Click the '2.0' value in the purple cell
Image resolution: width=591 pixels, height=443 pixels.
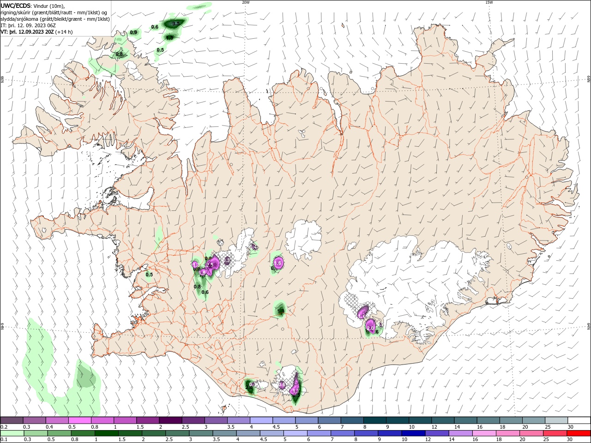click(x=370, y=328)
